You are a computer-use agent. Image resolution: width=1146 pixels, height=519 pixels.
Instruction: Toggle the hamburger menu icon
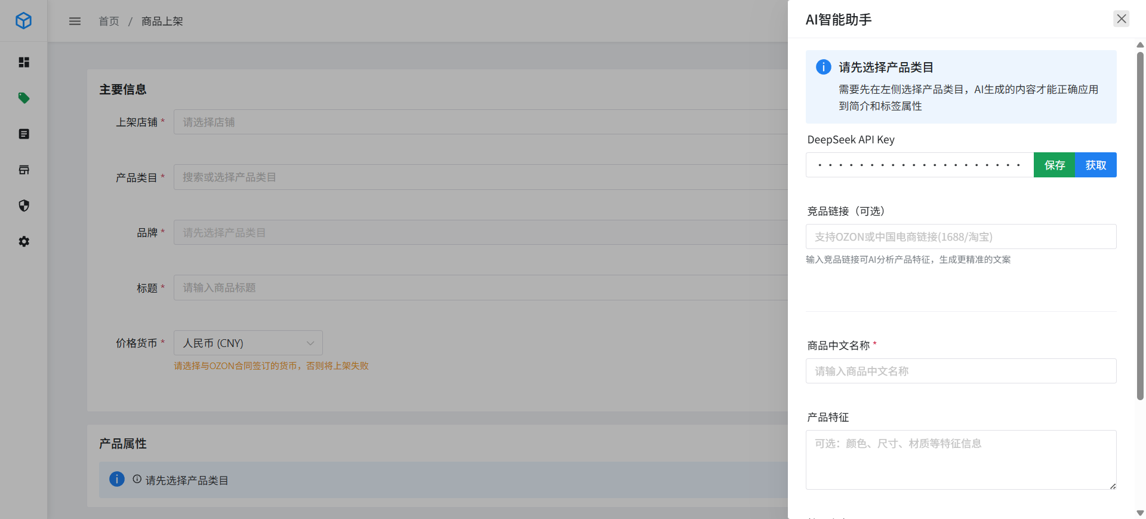(75, 22)
